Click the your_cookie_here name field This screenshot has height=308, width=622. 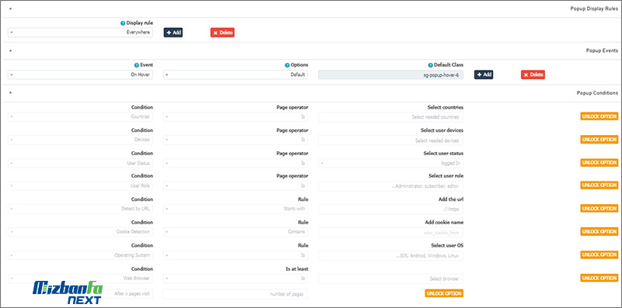point(391,232)
